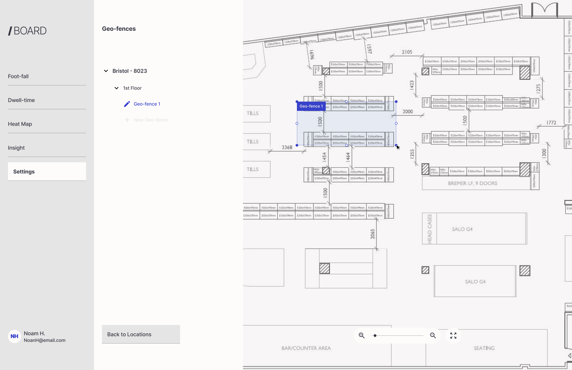Viewport: 572px width, 370px height.
Task: Click the zoom slider handle
Action: point(375,336)
